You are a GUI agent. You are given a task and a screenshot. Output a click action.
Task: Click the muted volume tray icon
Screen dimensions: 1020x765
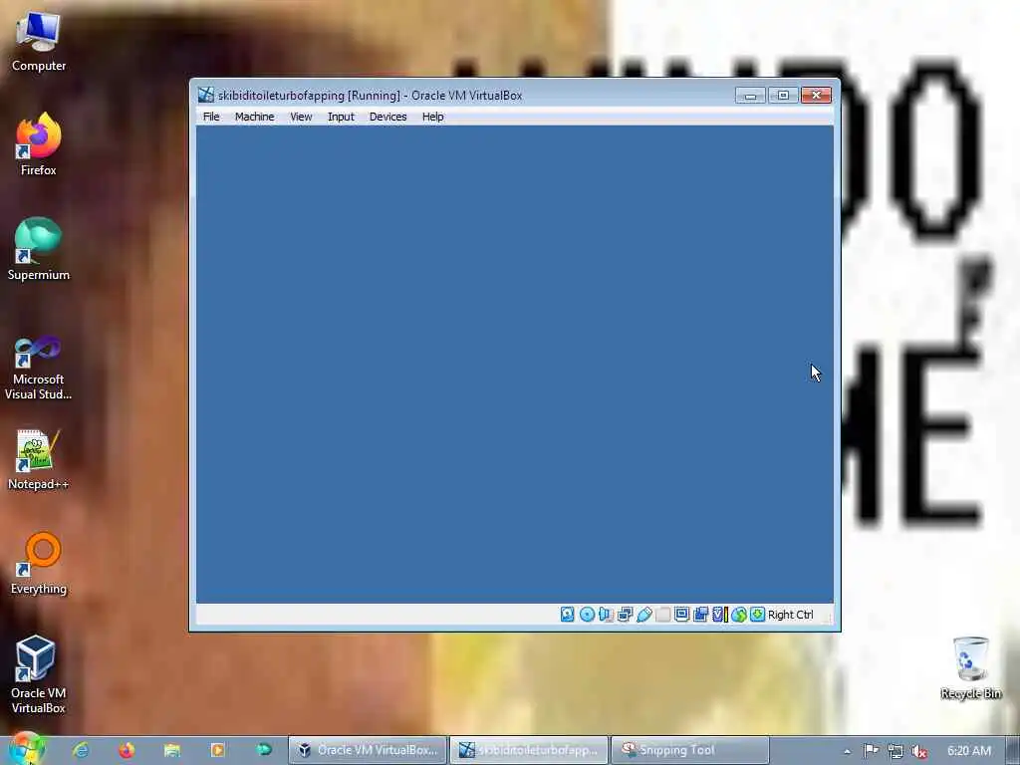[919, 751]
